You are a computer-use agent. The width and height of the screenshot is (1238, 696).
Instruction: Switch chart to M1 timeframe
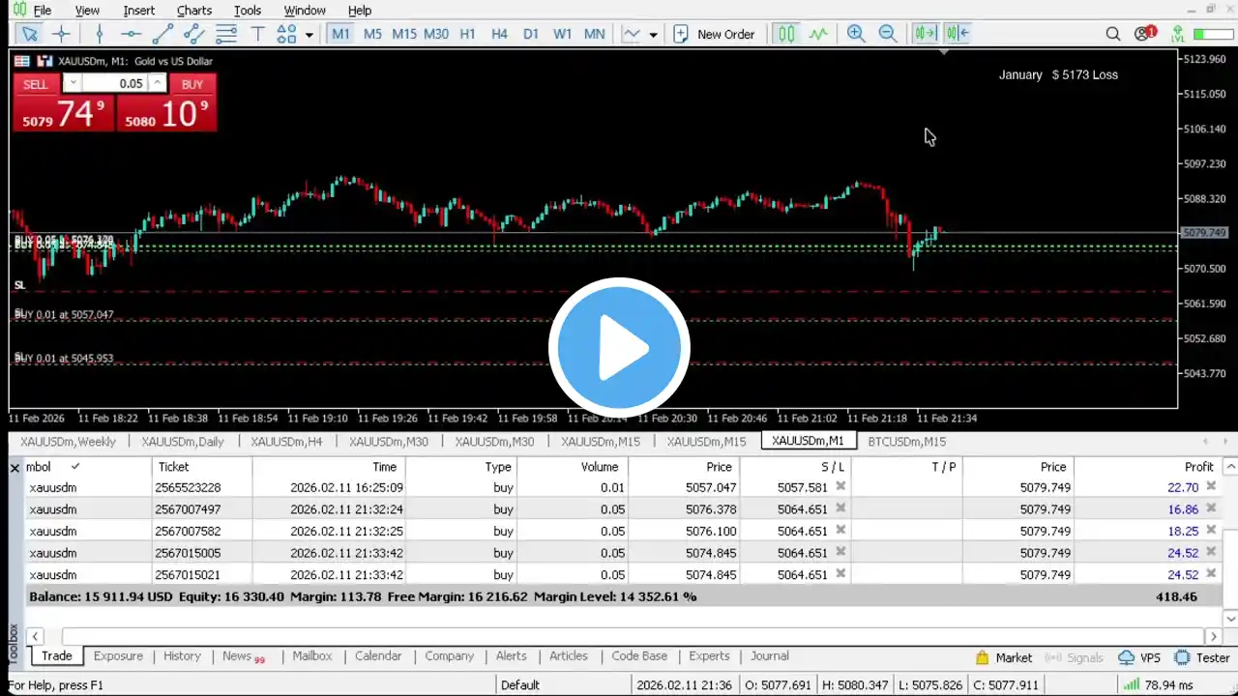click(340, 34)
